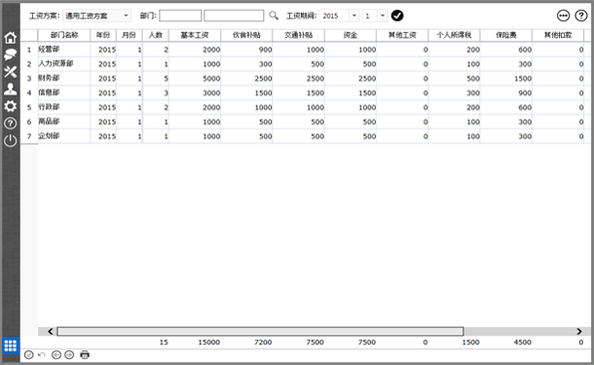
Task: Select the 人力资源部 department cell
Action: (x=64, y=63)
